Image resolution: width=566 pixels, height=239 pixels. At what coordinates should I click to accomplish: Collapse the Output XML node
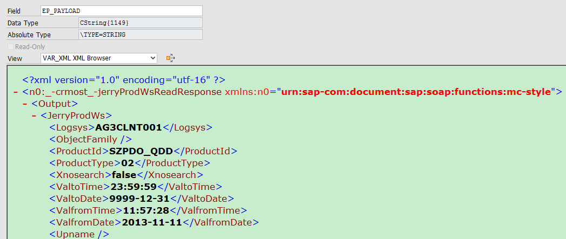(x=25, y=104)
